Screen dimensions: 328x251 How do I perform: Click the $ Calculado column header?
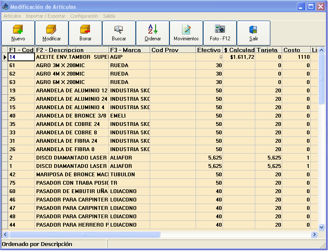tap(239, 50)
